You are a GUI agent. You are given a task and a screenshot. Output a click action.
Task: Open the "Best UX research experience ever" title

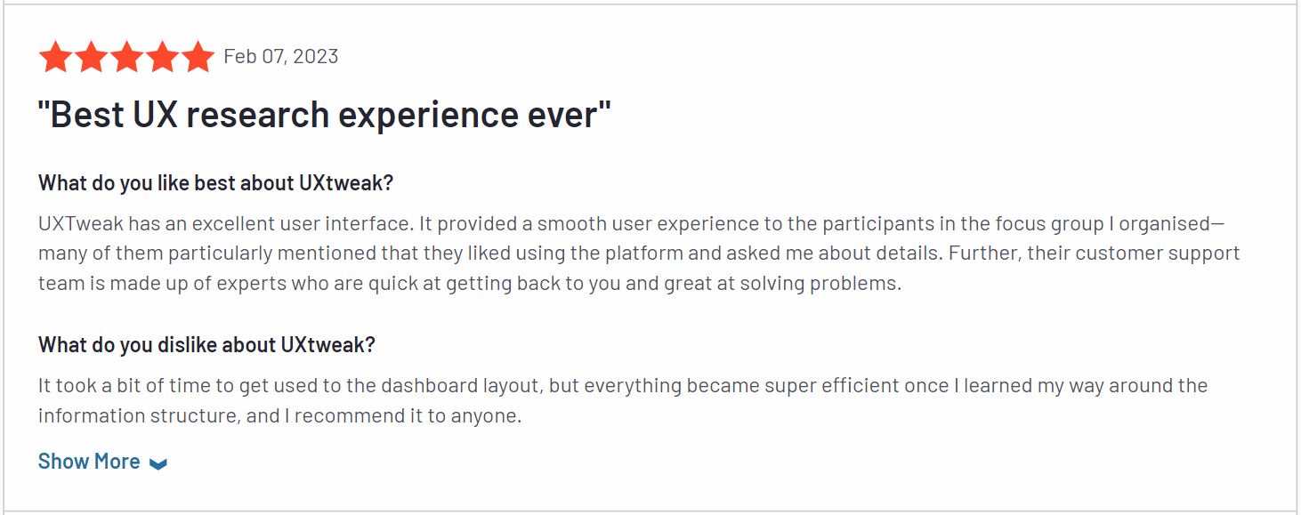coord(325,116)
